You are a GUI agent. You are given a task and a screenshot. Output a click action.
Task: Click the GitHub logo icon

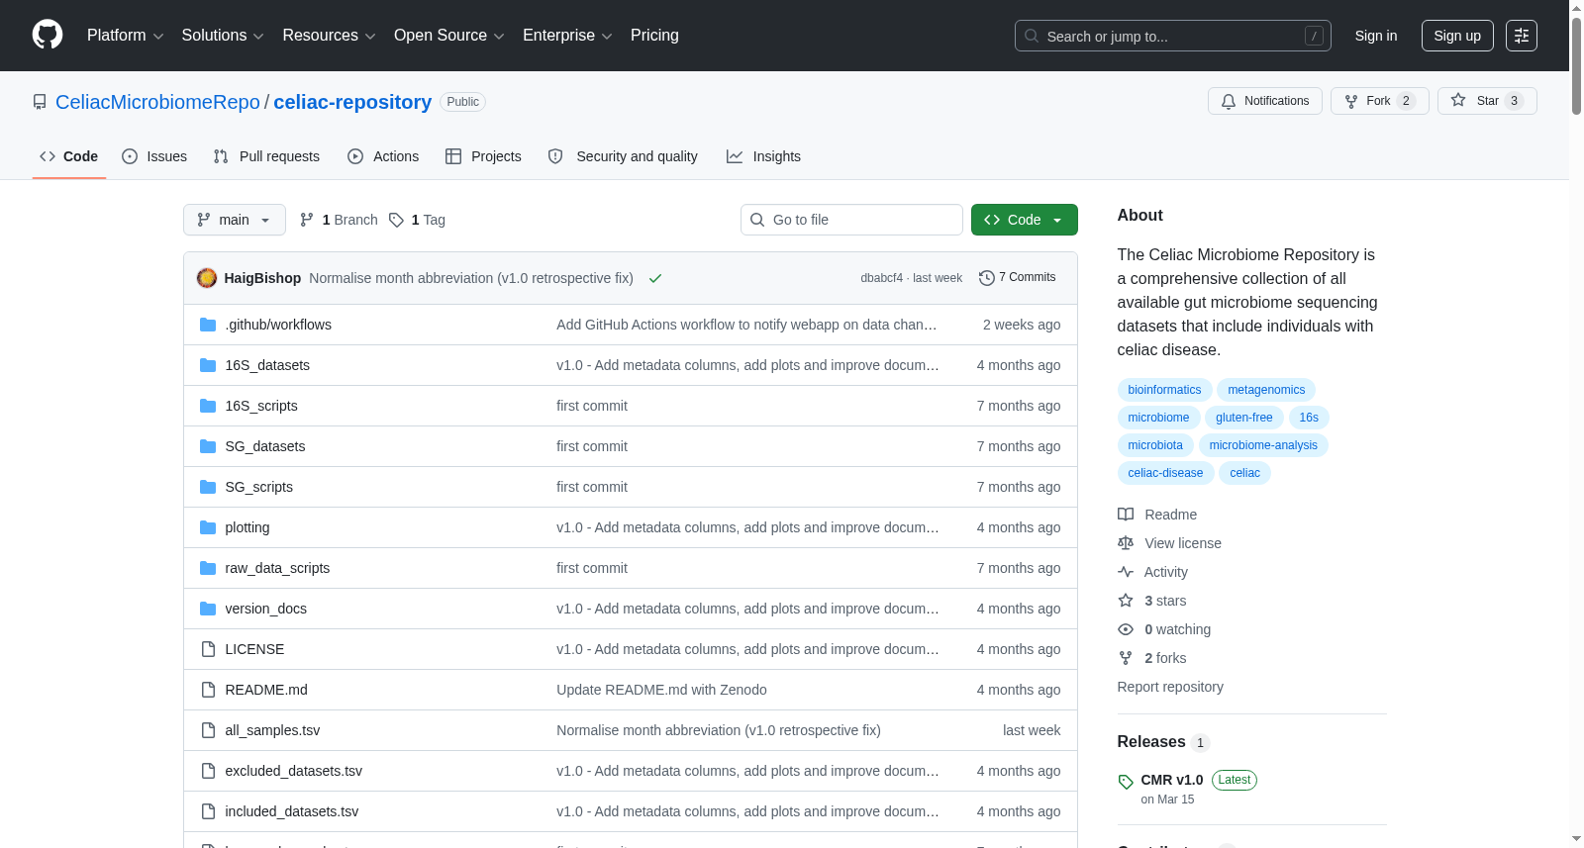(x=48, y=36)
